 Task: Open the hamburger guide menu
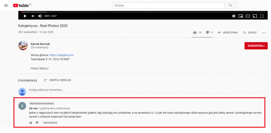point(6,5)
